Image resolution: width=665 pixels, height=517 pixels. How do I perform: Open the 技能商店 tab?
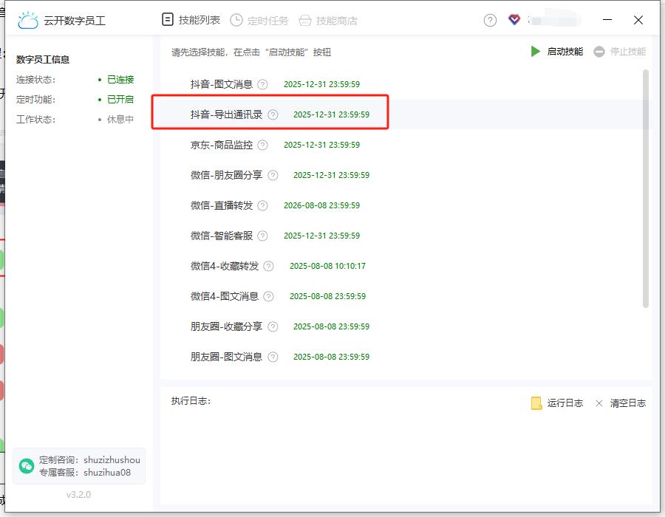[x=328, y=21]
